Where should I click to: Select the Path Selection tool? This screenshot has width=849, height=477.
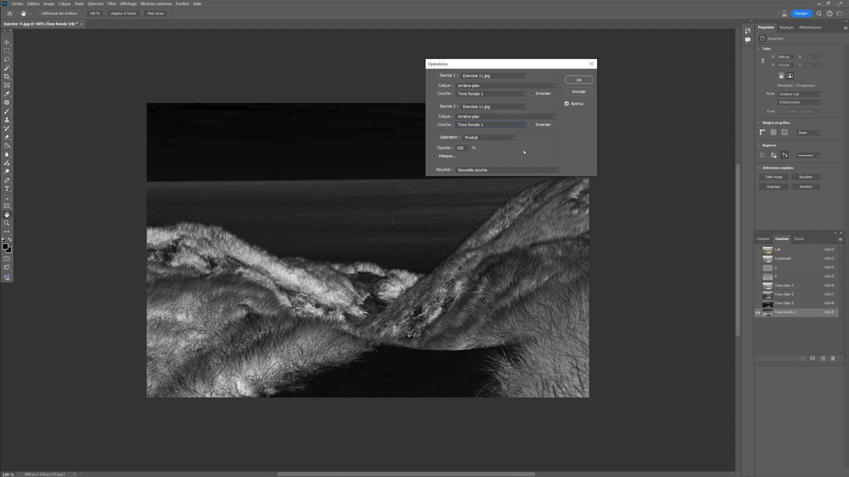click(7, 197)
